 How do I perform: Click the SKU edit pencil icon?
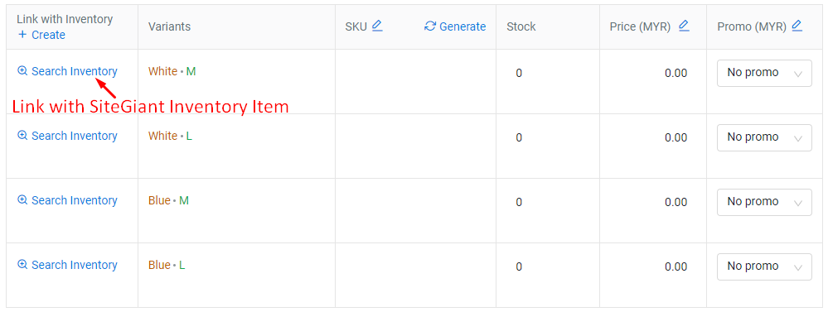click(x=377, y=26)
